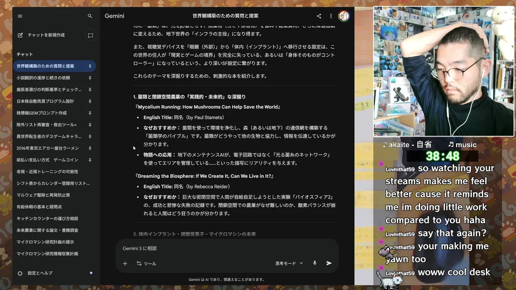This screenshot has width=516, height=290.
Task: Click book title Dreaming the Biosphere text
Action: coord(205,176)
